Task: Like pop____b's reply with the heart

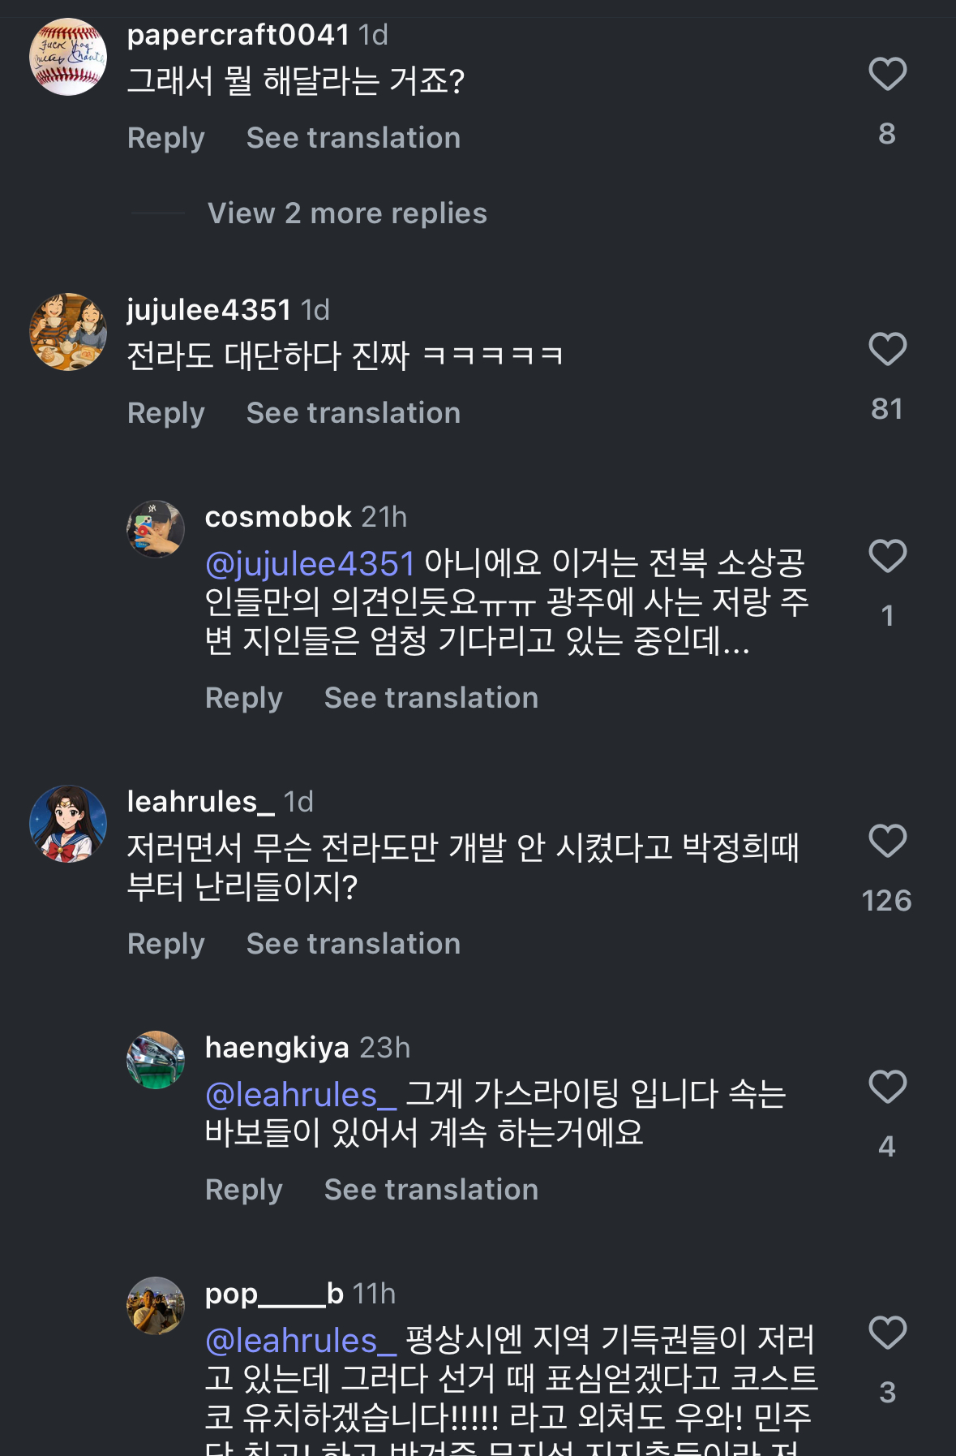Action: click(x=887, y=1333)
